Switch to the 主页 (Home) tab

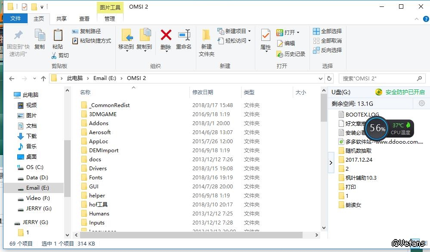click(39, 18)
